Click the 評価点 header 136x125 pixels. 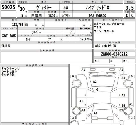tap(129, 2)
